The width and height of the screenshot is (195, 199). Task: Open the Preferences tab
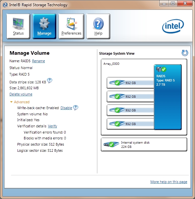pyautogui.click(x=71, y=26)
